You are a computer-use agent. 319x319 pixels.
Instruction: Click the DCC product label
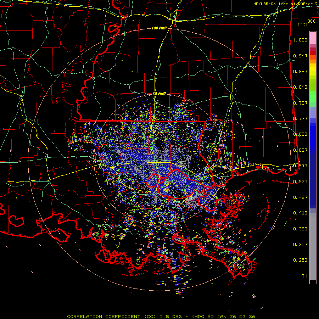(311, 21)
